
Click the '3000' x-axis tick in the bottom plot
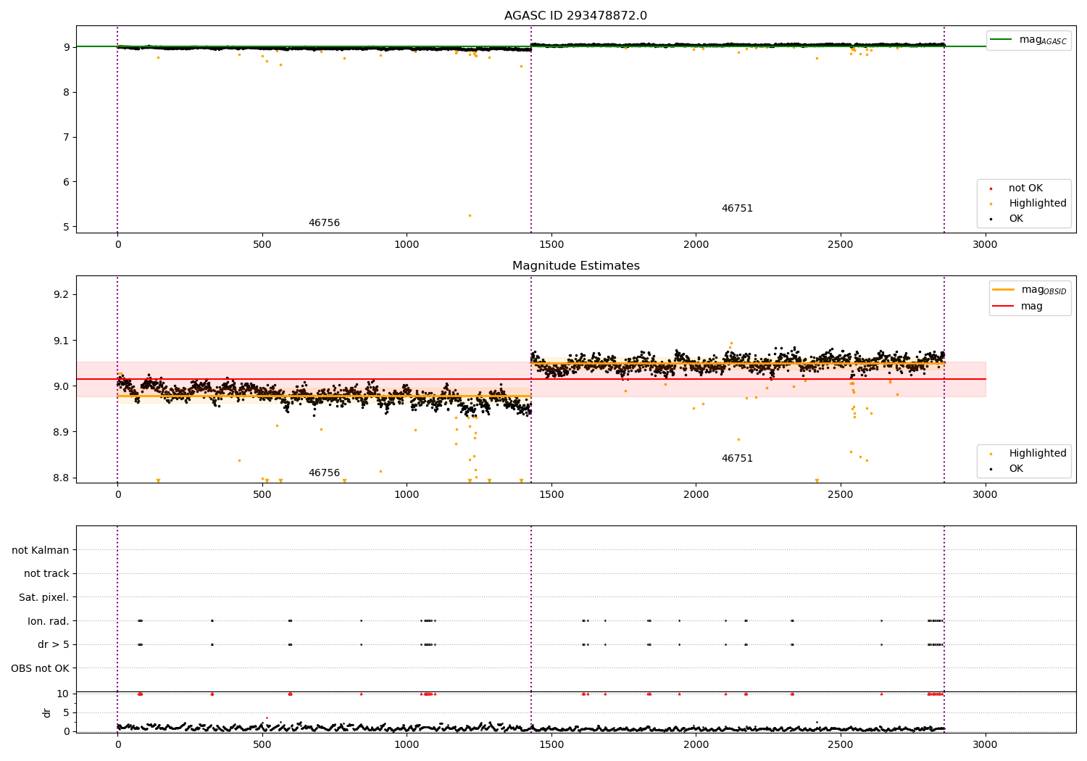point(985,744)
